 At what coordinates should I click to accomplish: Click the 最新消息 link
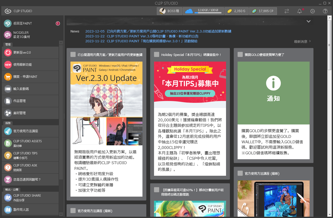click(302, 41)
